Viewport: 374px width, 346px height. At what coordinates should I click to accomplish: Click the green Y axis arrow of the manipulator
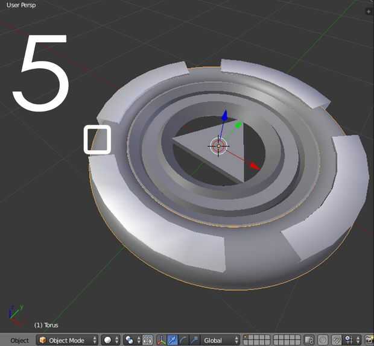click(x=238, y=125)
